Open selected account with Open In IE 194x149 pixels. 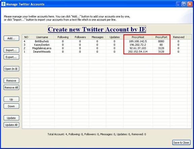11,69
